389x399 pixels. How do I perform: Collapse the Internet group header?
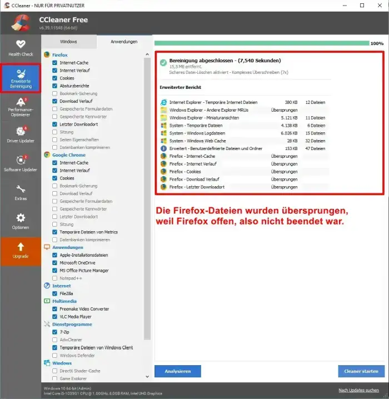(x=61, y=286)
